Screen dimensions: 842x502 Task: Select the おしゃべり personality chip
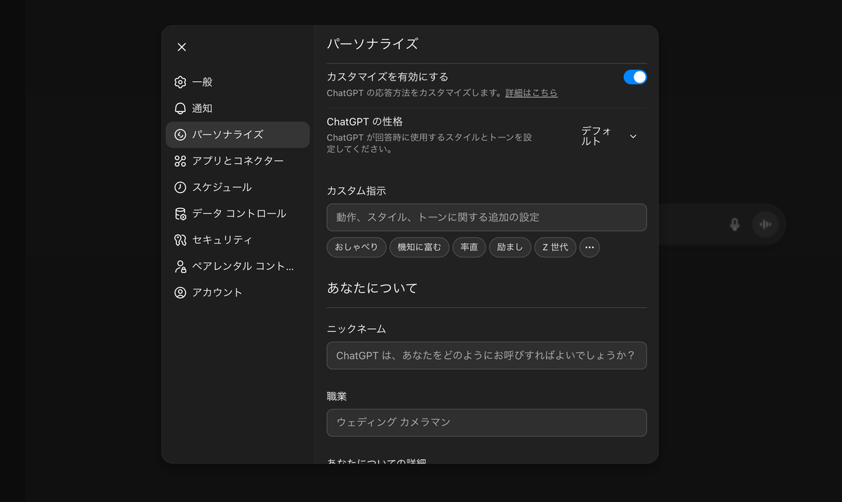pos(356,247)
